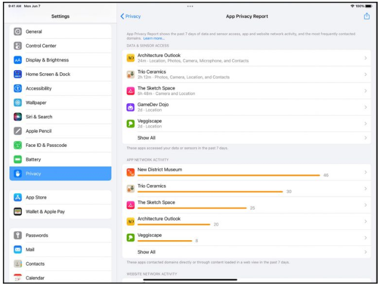380x286 pixels.
Task: Tap the Accessibility icon
Action: (x=18, y=88)
